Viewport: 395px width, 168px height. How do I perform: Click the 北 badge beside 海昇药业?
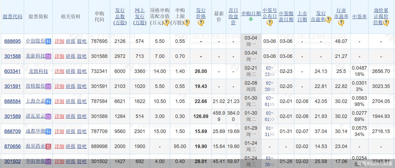(48, 146)
